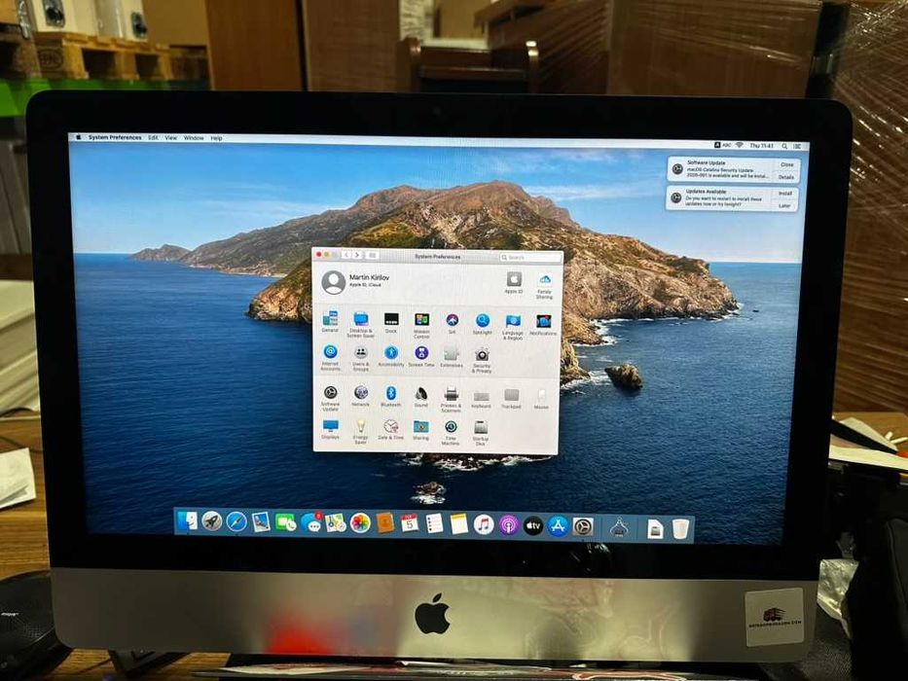908x681 pixels.
Task: Open the Extensions preferences pane
Action: coord(452,357)
